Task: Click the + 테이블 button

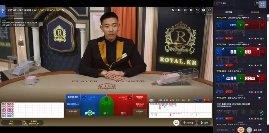Action: tap(188, 123)
